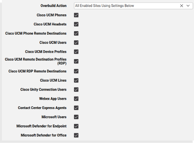The image size is (194, 143).
Task: Uncheck the Webex App Users checkbox
Action: click(76, 99)
